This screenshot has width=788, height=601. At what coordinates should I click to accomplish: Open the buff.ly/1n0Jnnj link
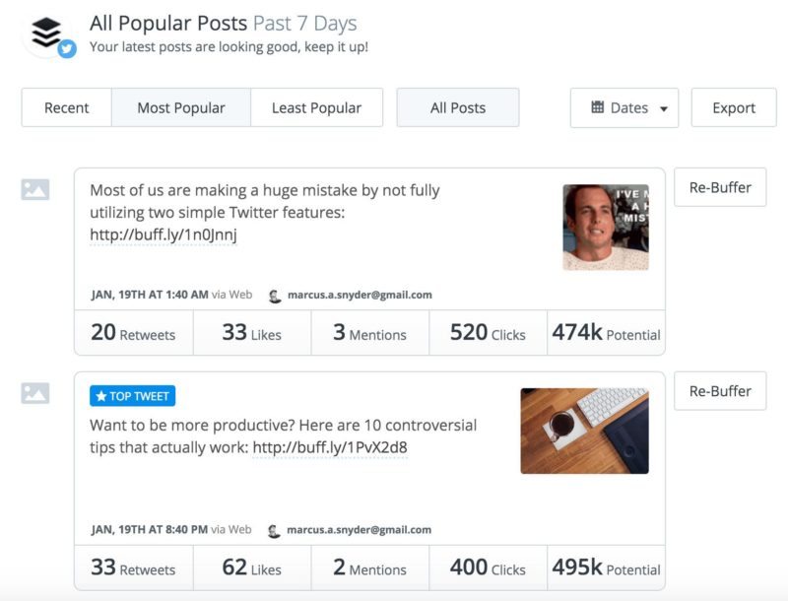pyautogui.click(x=164, y=234)
